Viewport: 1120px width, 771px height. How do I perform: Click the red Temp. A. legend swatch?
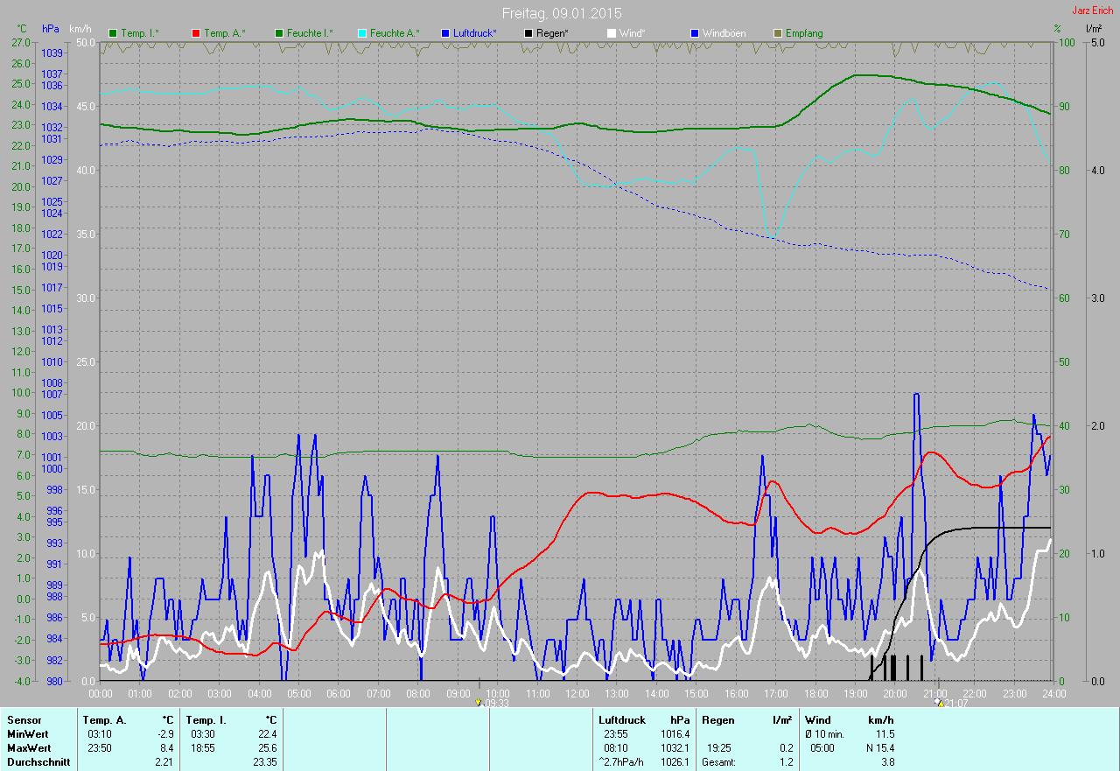pos(196,33)
